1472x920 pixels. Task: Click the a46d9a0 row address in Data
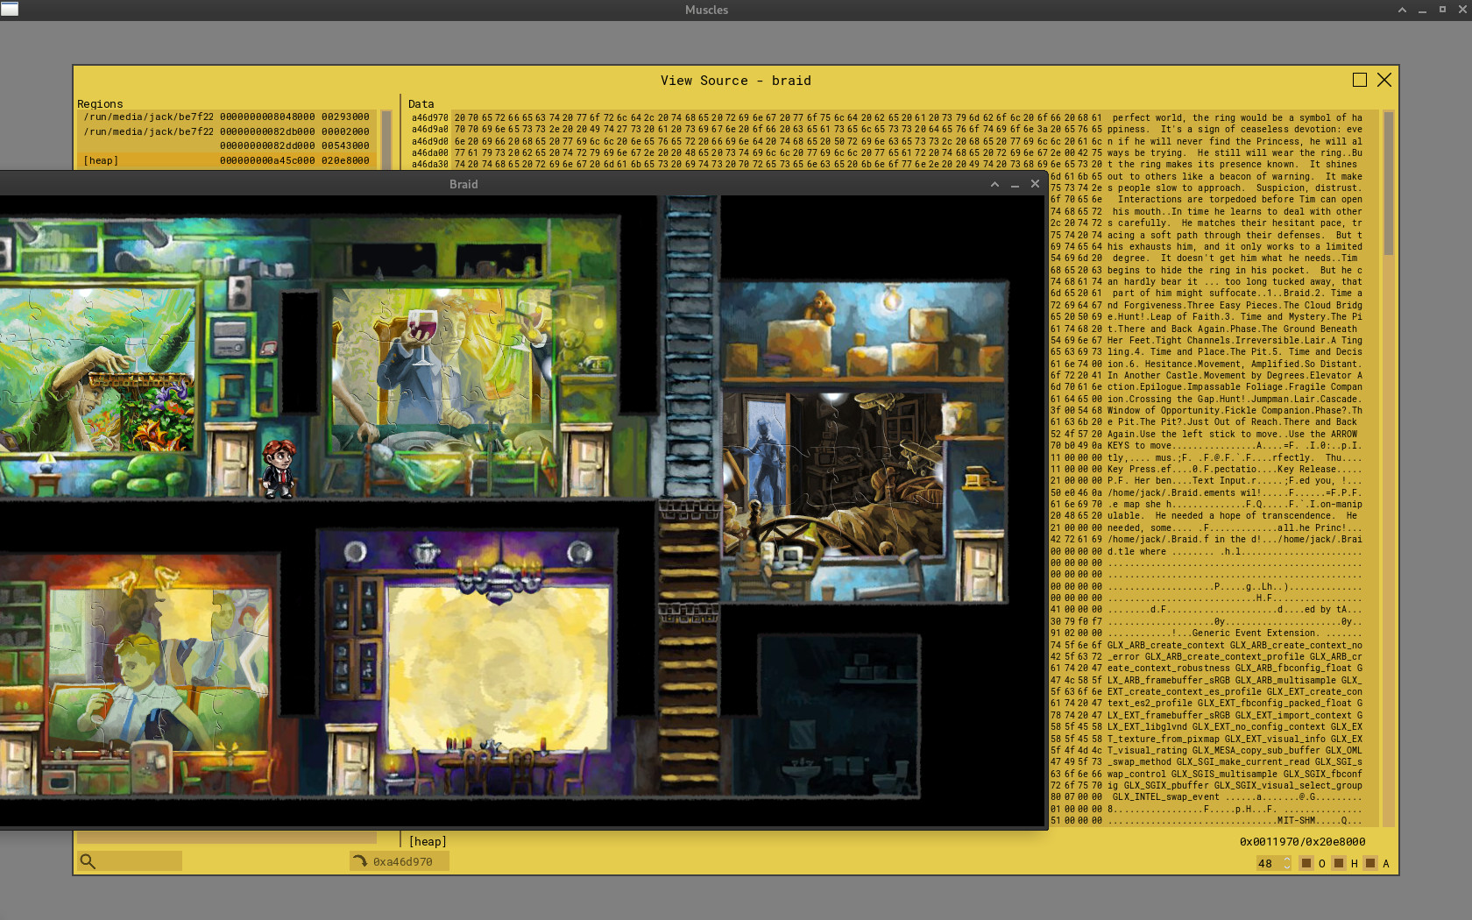point(430,129)
